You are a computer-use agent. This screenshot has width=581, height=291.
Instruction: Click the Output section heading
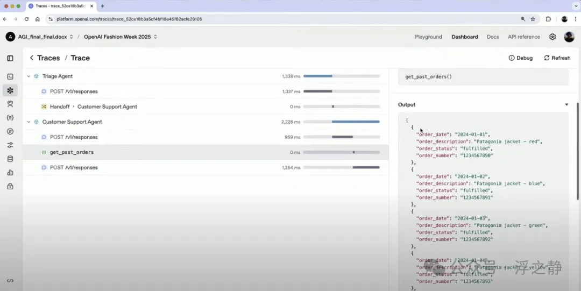[x=407, y=104]
